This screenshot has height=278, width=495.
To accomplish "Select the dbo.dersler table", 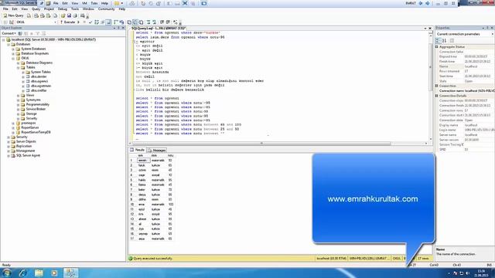I will click(x=39, y=76).
